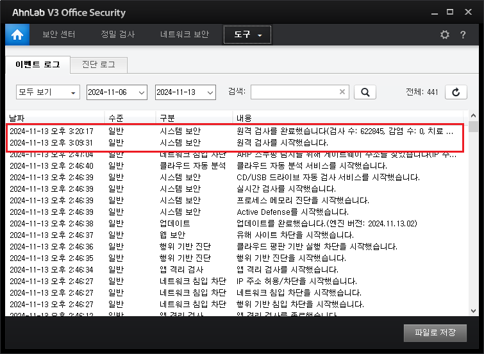Clear the search field with X
The width and height of the screenshot is (484, 354).
(342, 92)
